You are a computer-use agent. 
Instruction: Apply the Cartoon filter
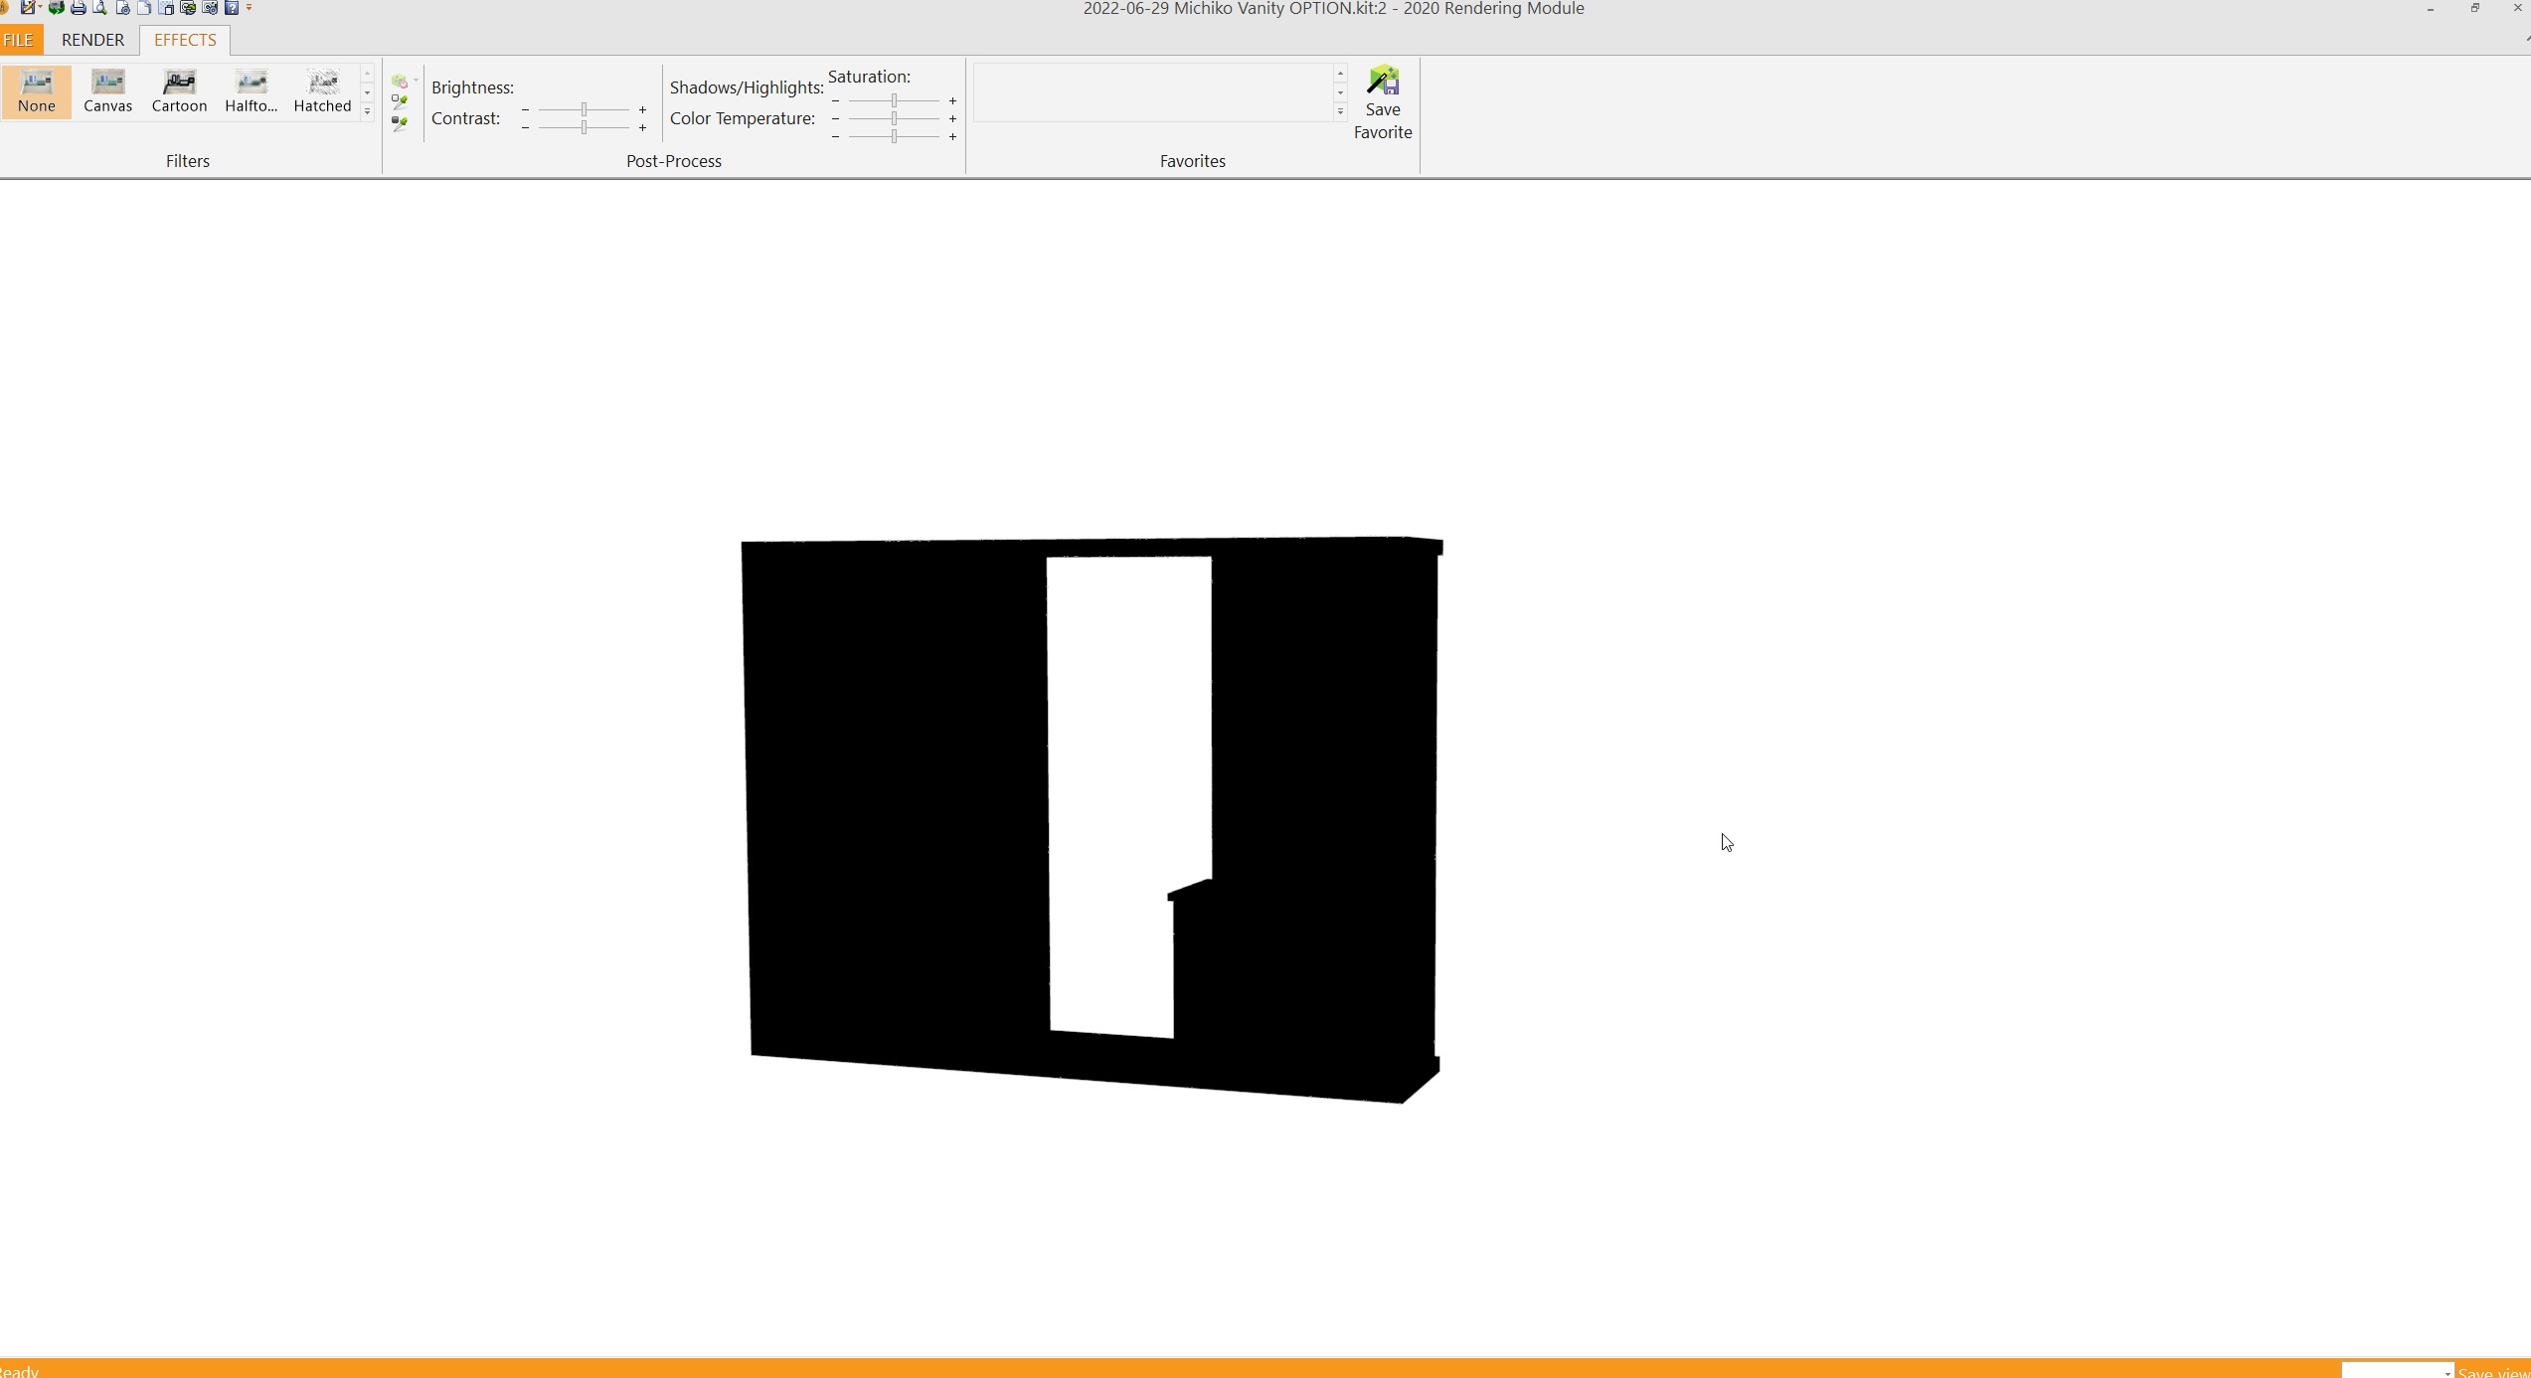point(179,91)
